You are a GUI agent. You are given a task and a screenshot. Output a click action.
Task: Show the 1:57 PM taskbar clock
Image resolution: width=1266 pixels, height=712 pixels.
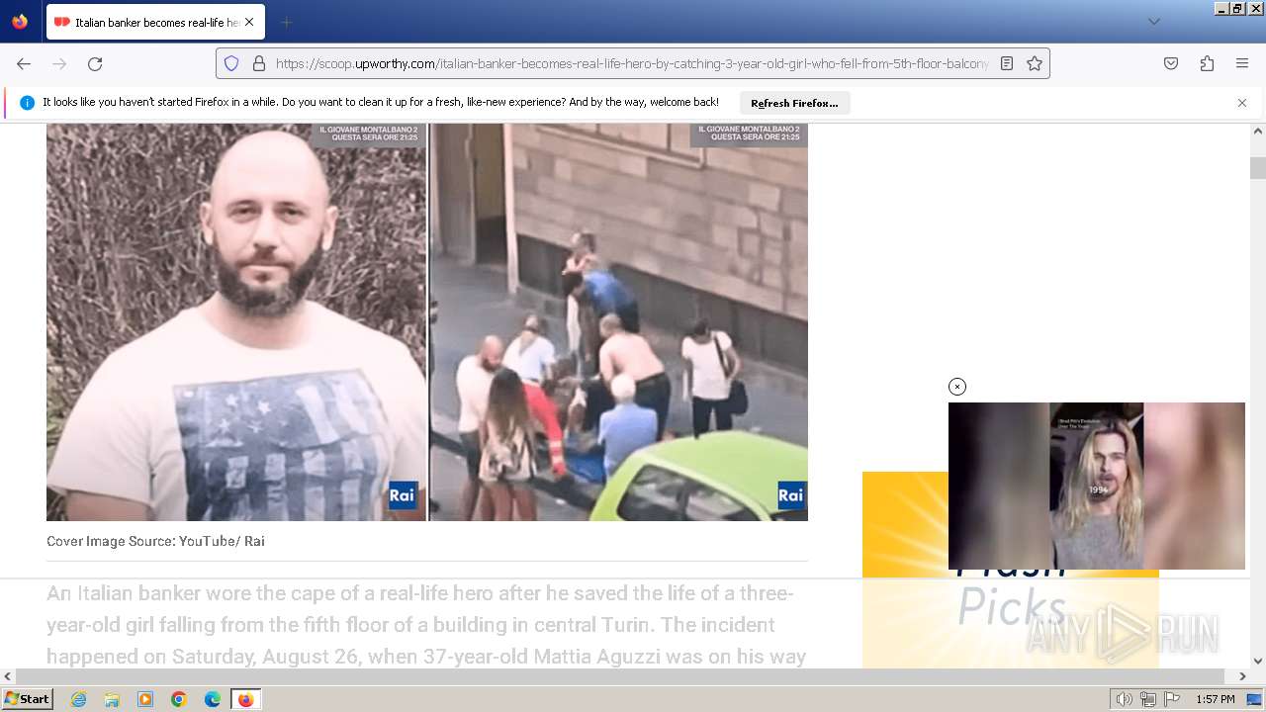(x=1215, y=699)
